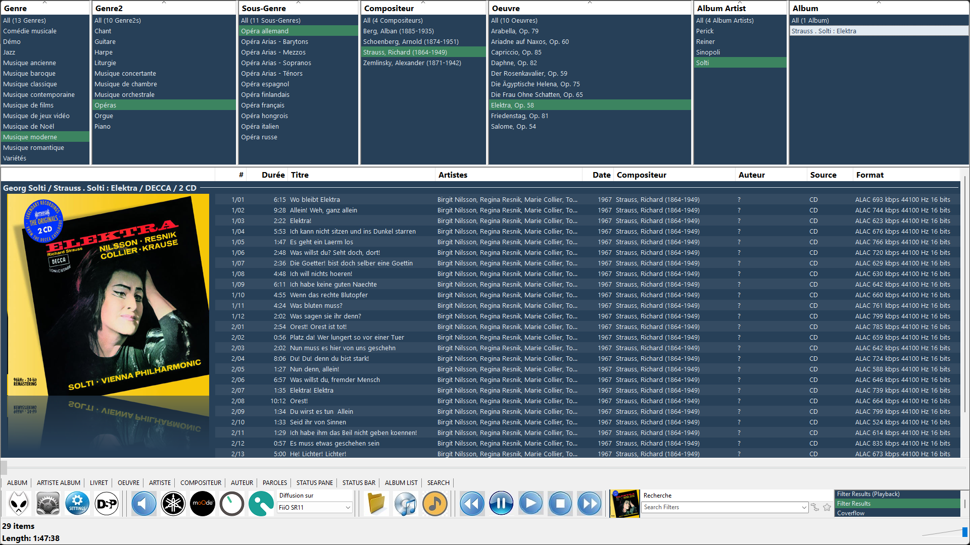Select Musique de chambre in Genre2
This screenshot has height=545, width=970.
coord(164,84)
